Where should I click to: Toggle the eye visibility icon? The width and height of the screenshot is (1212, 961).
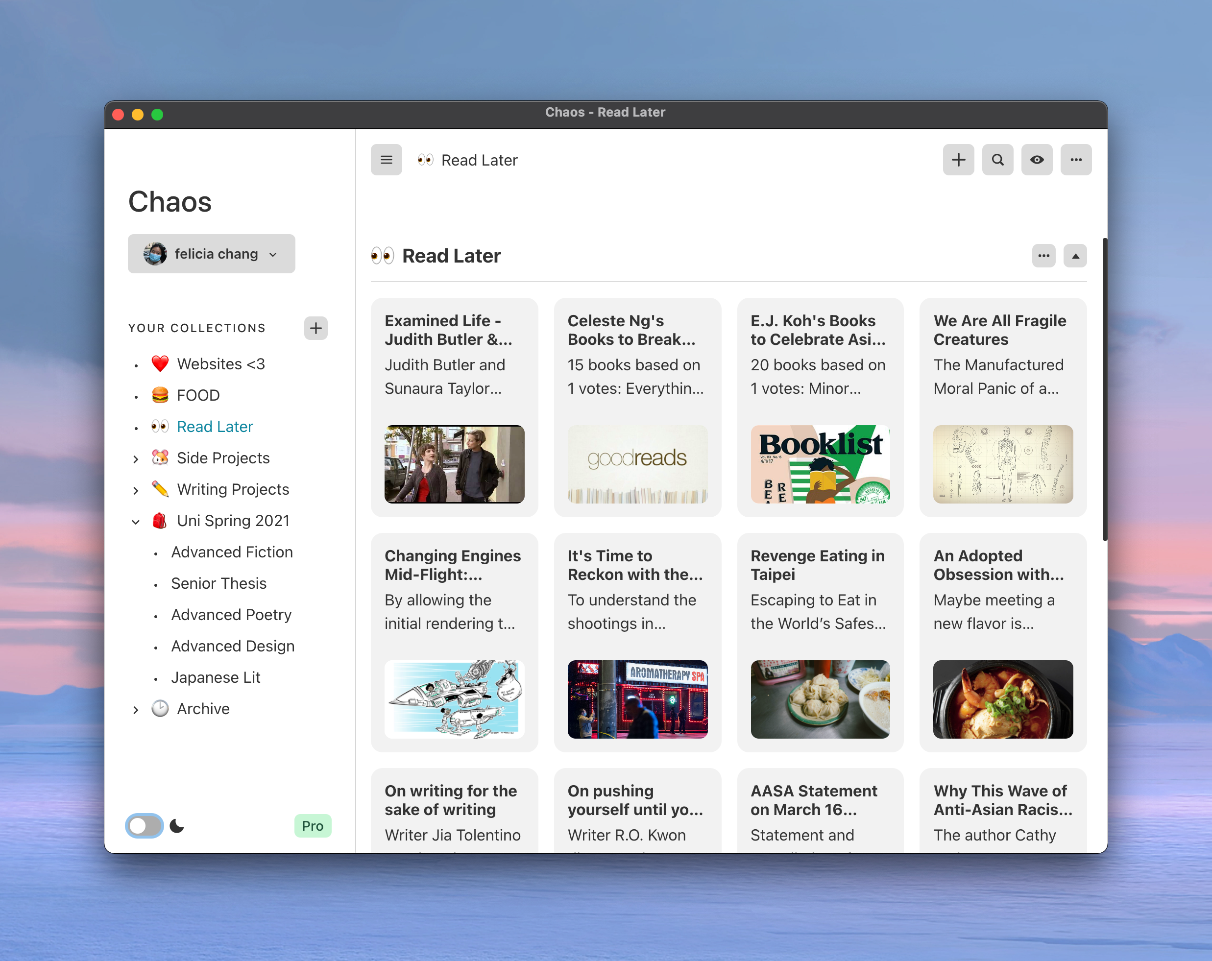coord(1037,160)
